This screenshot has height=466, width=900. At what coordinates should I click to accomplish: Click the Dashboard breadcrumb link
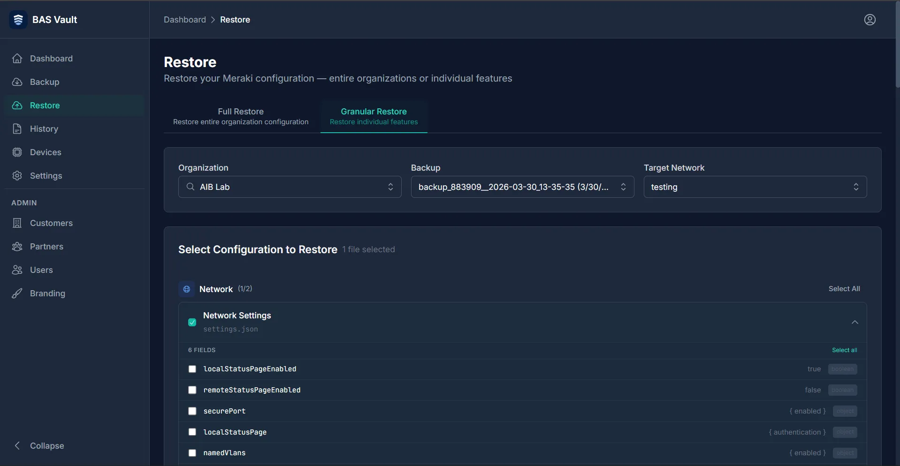[x=185, y=20]
